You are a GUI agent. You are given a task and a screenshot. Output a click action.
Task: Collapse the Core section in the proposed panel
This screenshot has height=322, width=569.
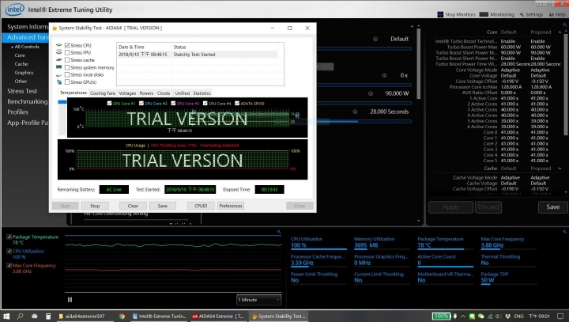point(560,32)
